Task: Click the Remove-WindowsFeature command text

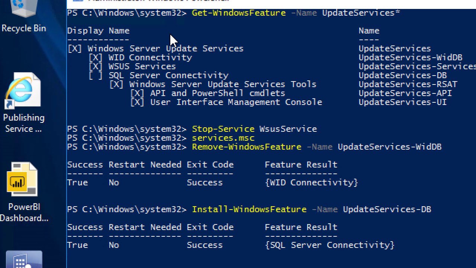Action: (247, 147)
